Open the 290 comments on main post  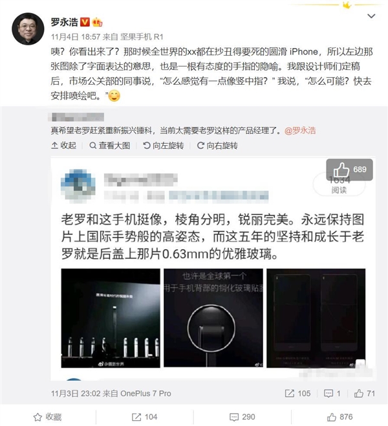point(242,417)
